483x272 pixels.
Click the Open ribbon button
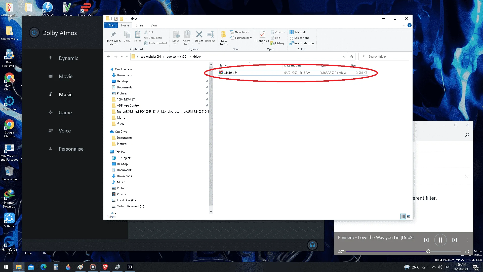pos(278,32)
